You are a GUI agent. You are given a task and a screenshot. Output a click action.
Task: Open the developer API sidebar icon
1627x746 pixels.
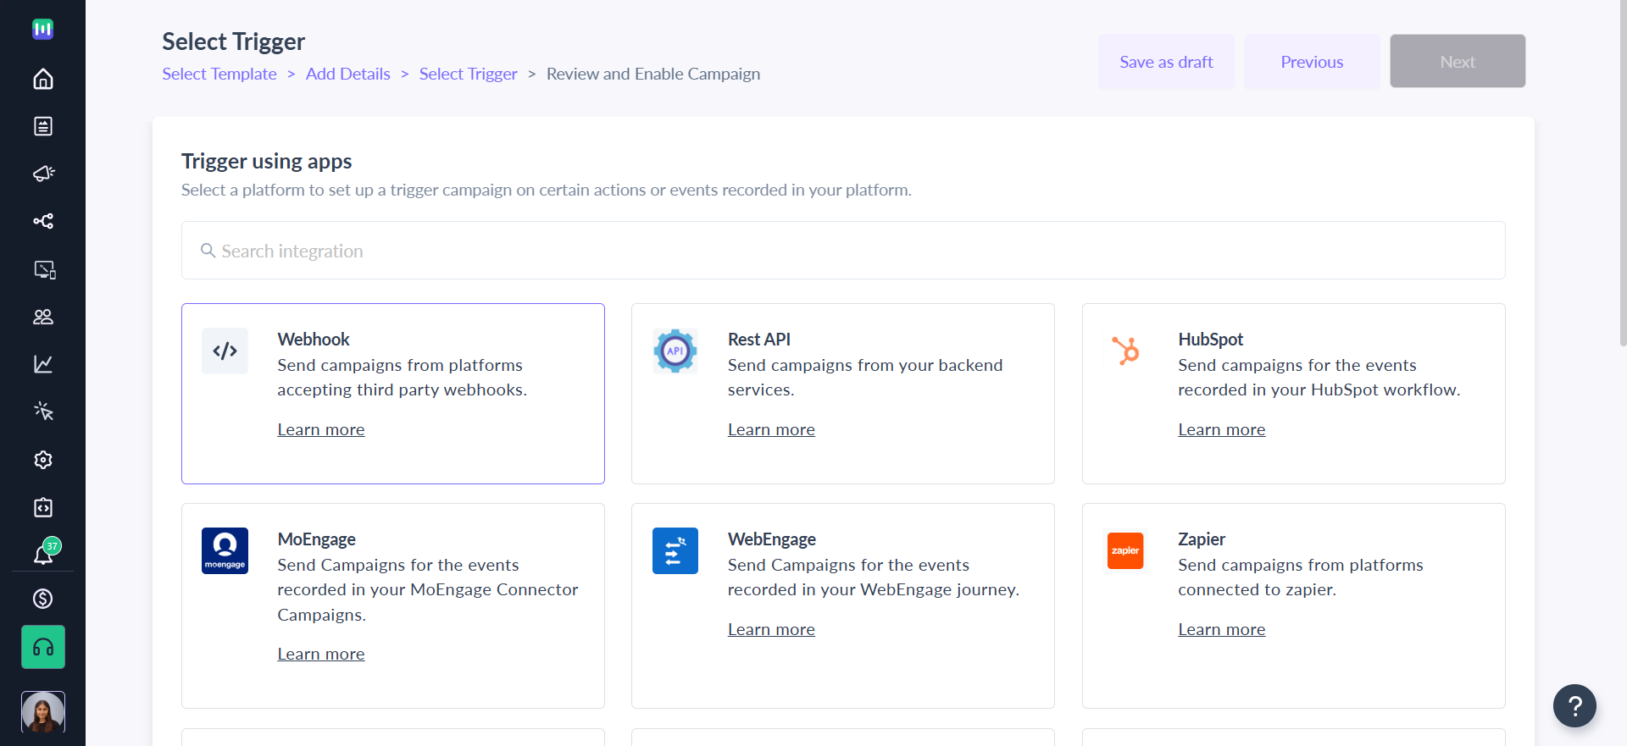[42, 507]
